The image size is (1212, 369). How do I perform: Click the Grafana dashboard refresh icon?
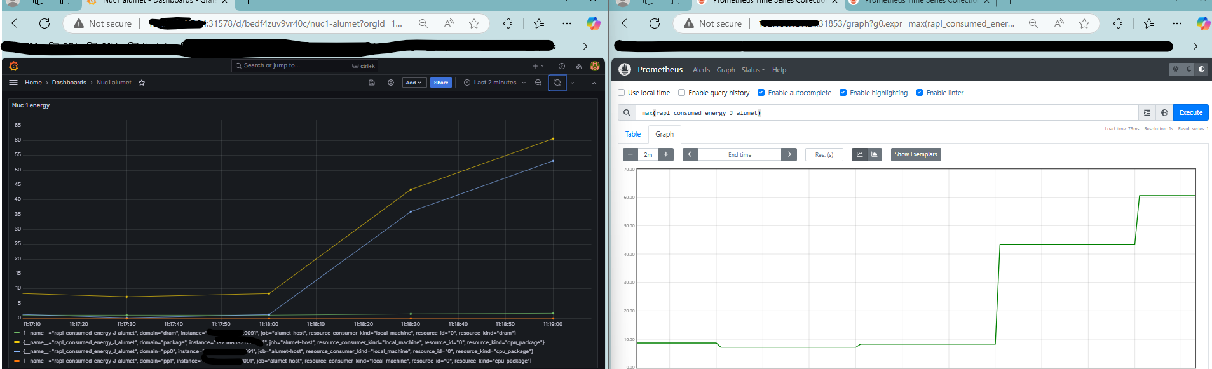[557, 83]
